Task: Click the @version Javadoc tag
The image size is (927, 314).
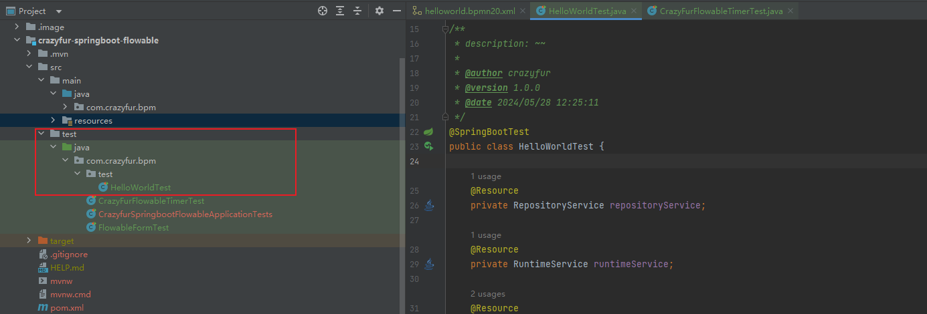Action: (487, 88)
